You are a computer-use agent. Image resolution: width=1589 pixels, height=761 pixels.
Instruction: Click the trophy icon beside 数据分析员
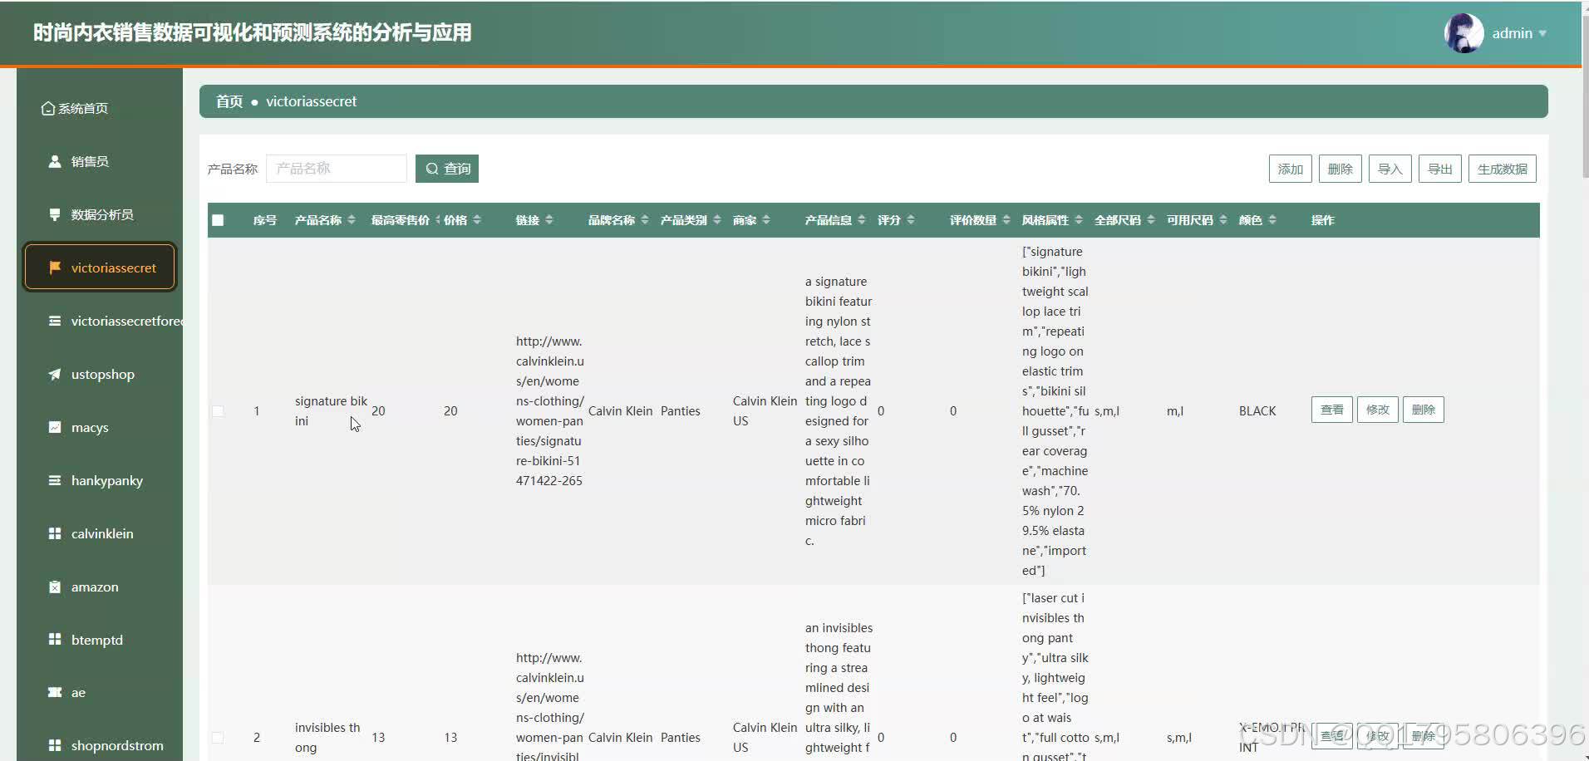[55, 214]
